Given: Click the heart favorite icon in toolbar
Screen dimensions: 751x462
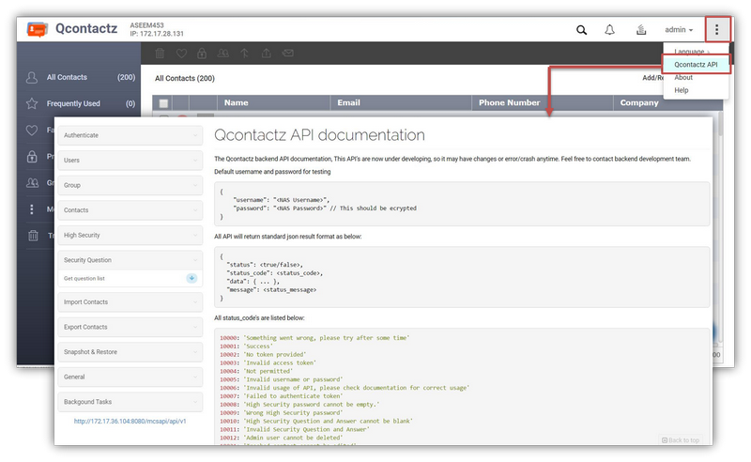Looking at the screenshot, I should tap(181, 54).
